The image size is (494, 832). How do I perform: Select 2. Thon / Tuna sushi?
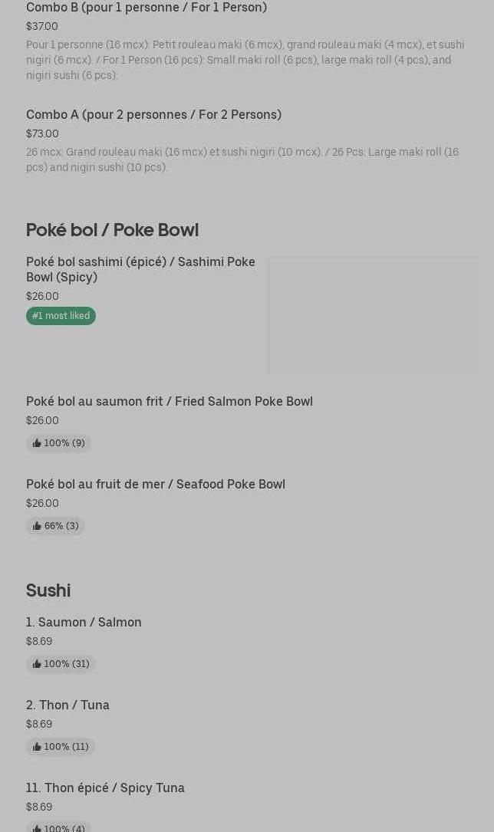pyautogui.click(x=68, y=705)
